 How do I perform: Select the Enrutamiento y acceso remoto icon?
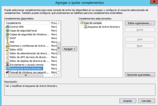[7, 65]
